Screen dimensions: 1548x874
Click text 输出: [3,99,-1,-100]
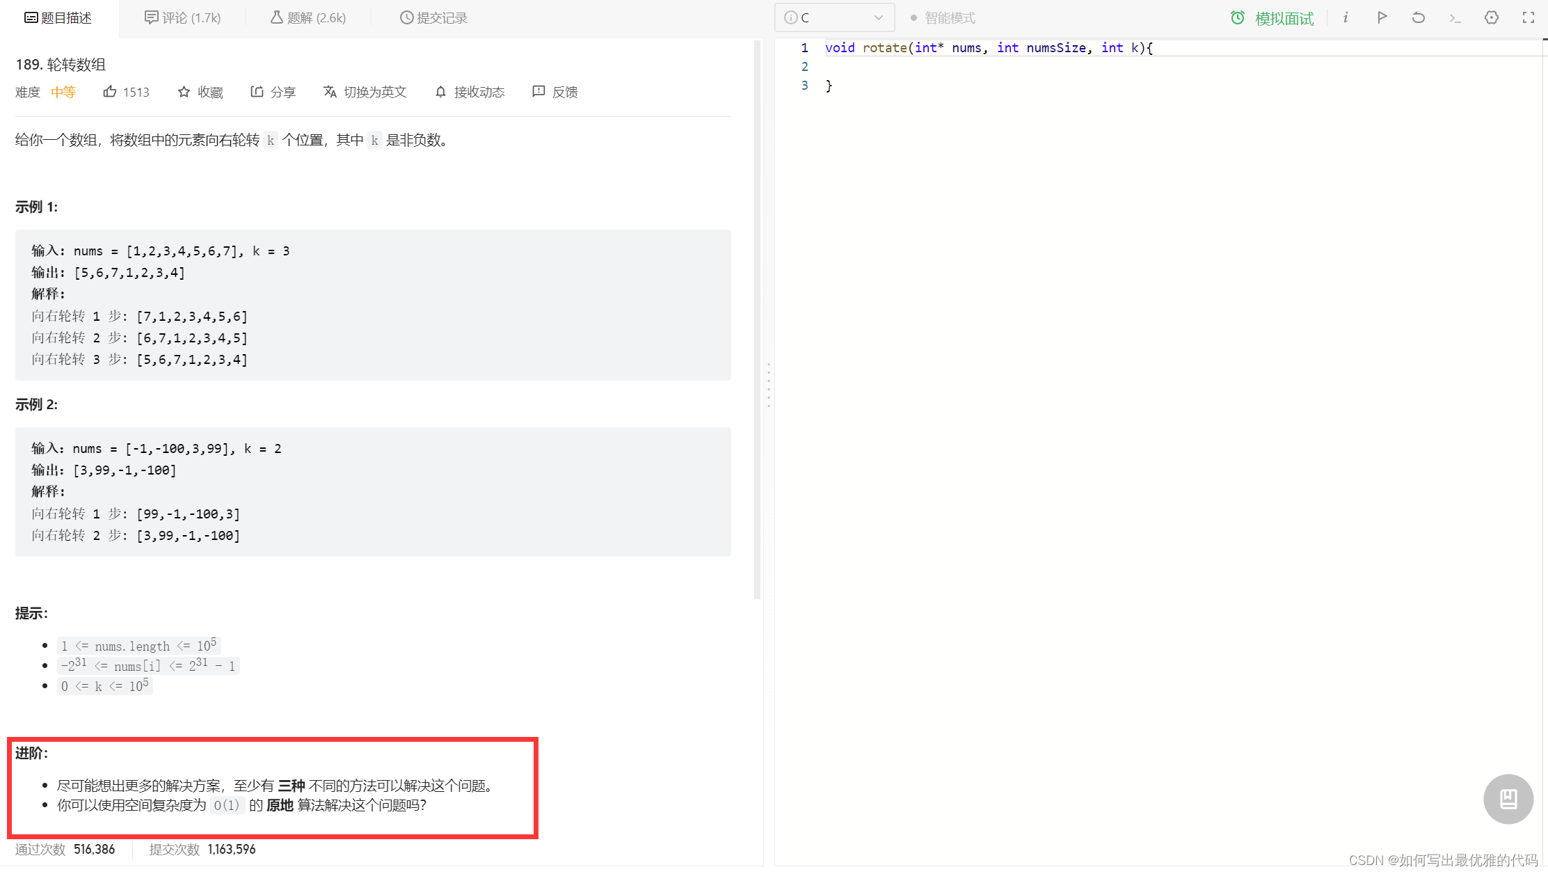click(x=104, y=470)
